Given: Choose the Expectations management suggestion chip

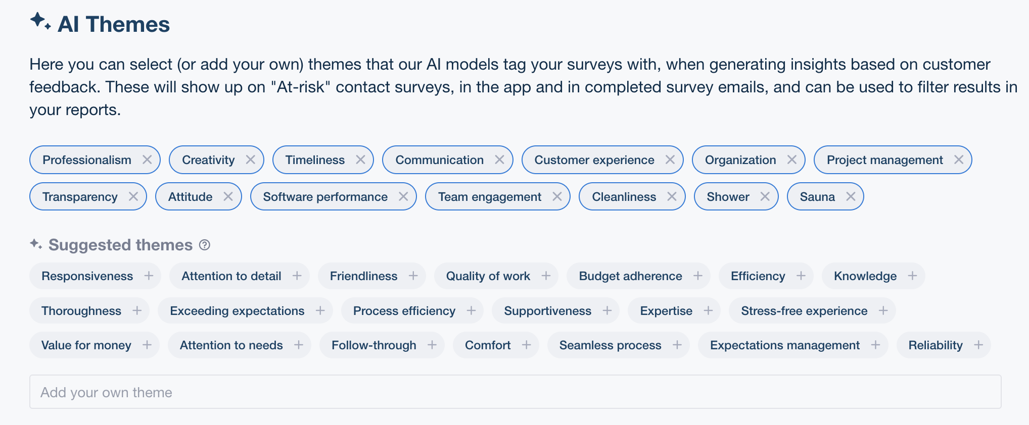Looking at the screenshot, I should [792, 345].
